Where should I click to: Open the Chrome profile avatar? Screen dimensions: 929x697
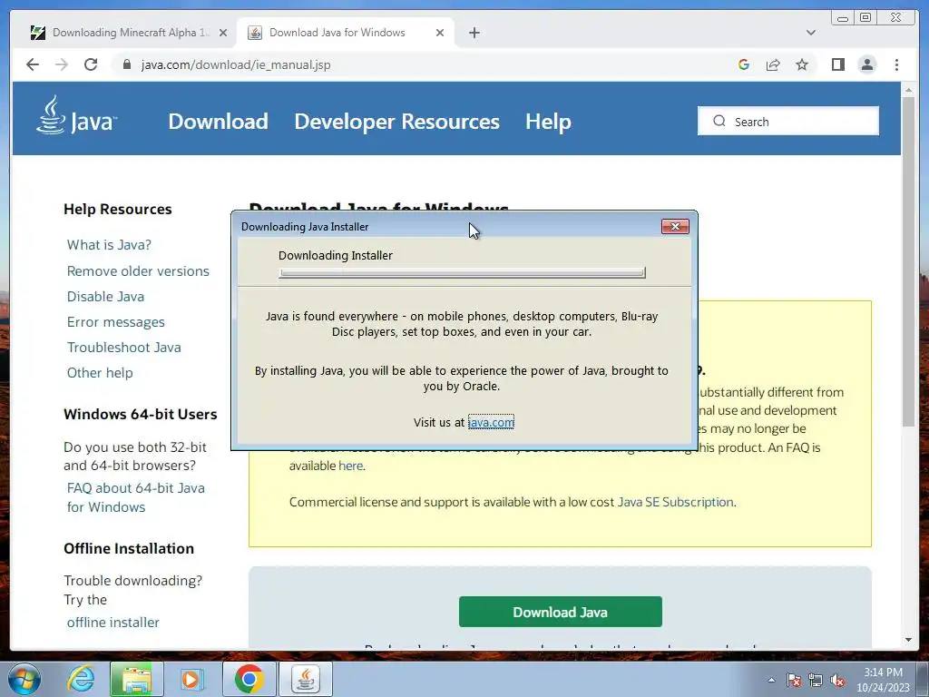click(x=866, y=64)
